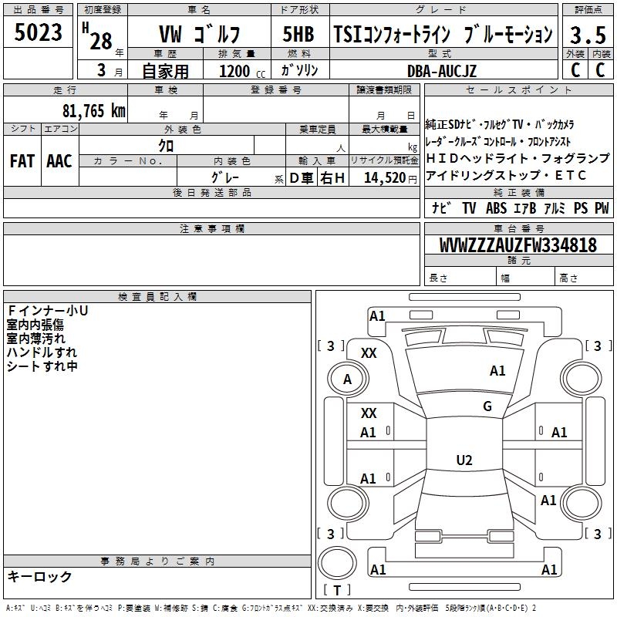Select overall score 3.5
Viewport: 617px width, 617px height.
pos(588,35)
